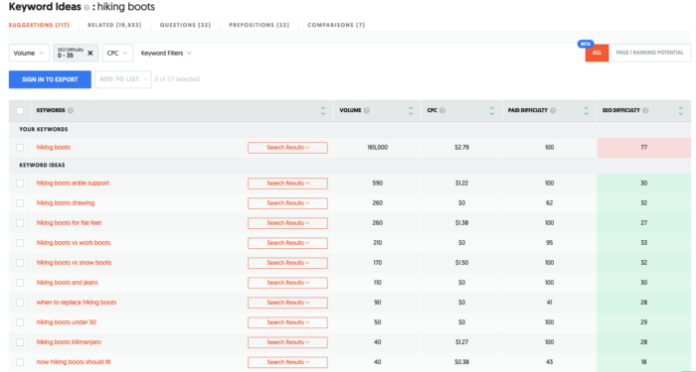The width and height of the screenshot is (696, 372).
Task: Open the CPC filter dropdown
Action: 117,54
